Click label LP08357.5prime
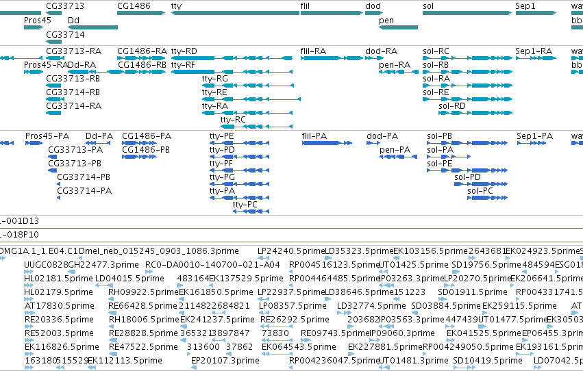This screenshot has width=583, height=371. 293,307
